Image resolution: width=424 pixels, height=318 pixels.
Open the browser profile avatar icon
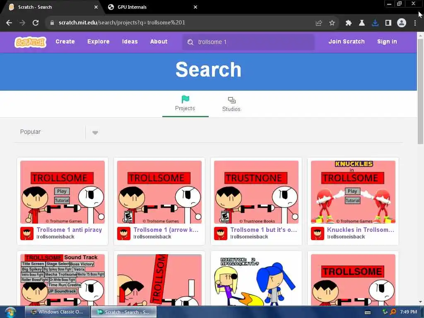coord(402,23)
